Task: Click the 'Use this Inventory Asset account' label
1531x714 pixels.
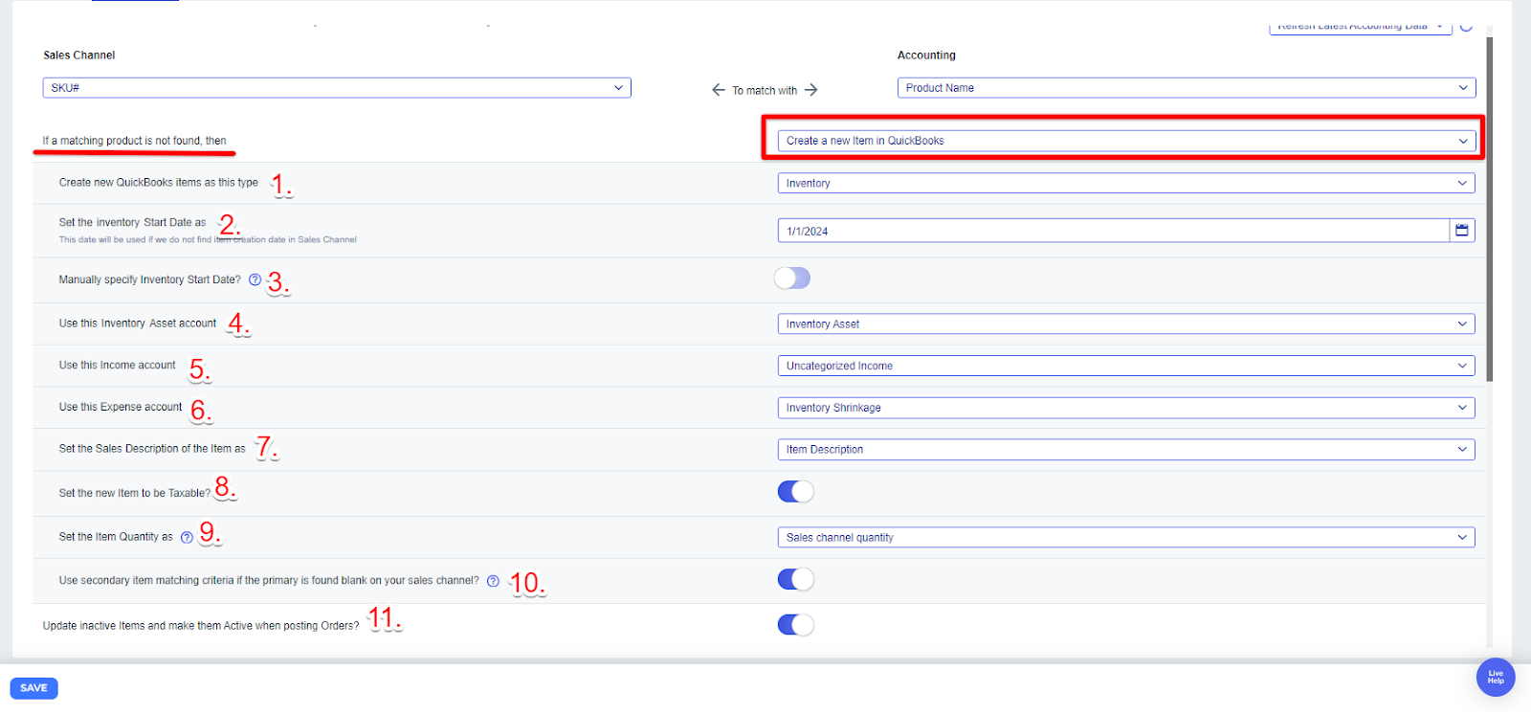Action: (x=138, y=324)
